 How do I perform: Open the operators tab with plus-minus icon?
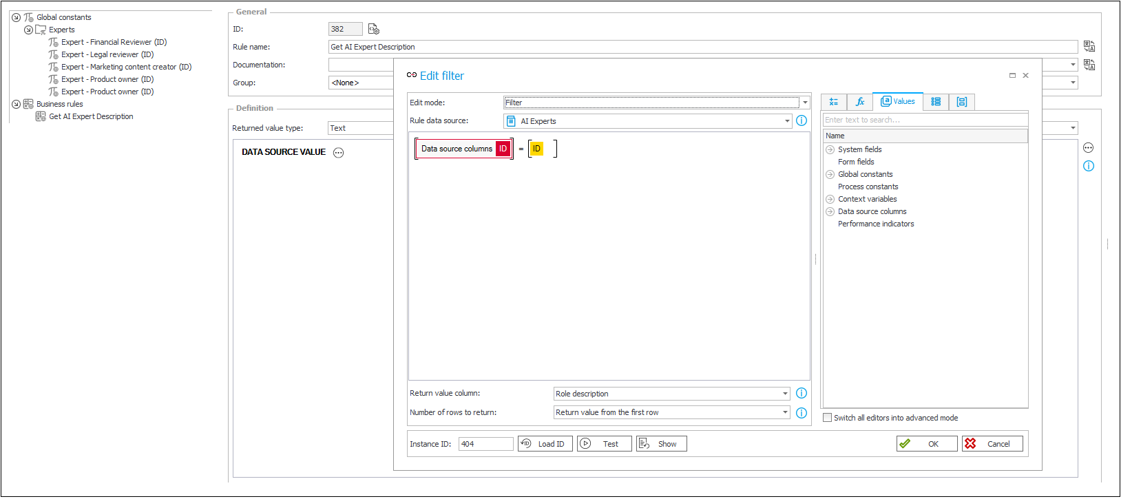click(834, 102)
